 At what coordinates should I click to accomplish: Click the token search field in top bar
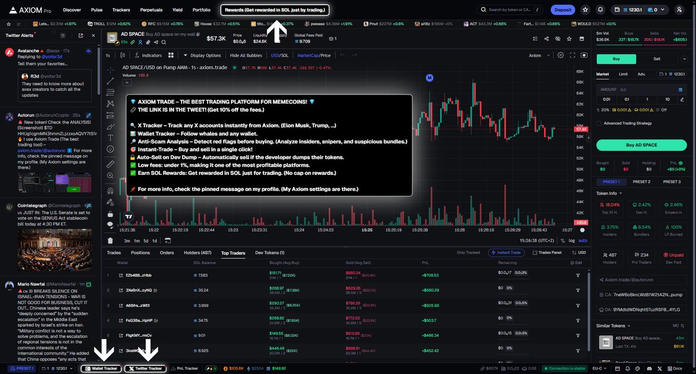pos(511,10)
